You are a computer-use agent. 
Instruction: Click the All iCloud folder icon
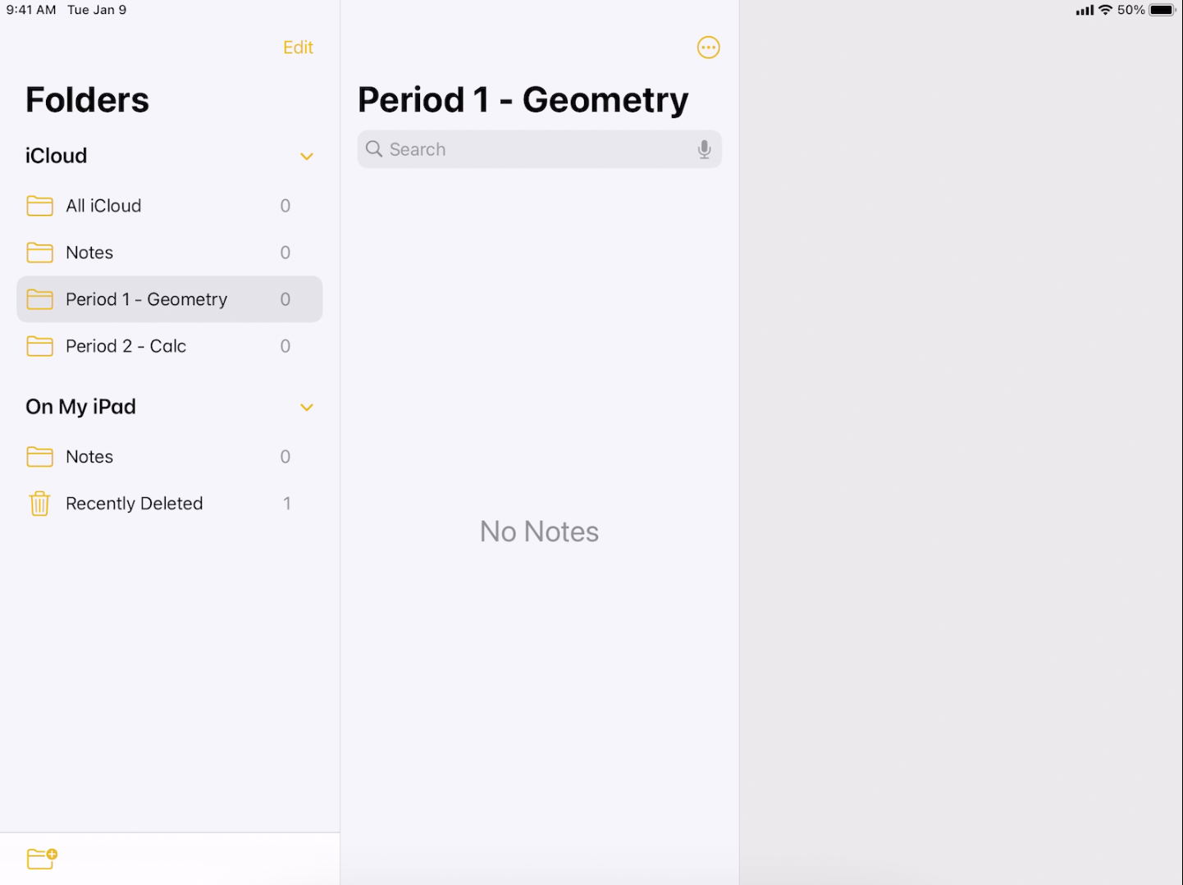coord(39,206)
